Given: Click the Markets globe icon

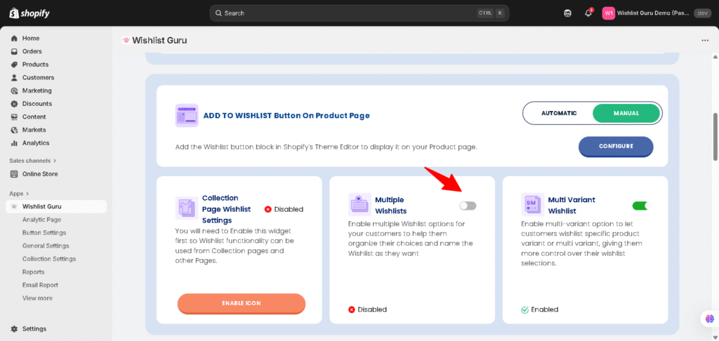Looking at the screenshot, I should [x=14, y=130].
